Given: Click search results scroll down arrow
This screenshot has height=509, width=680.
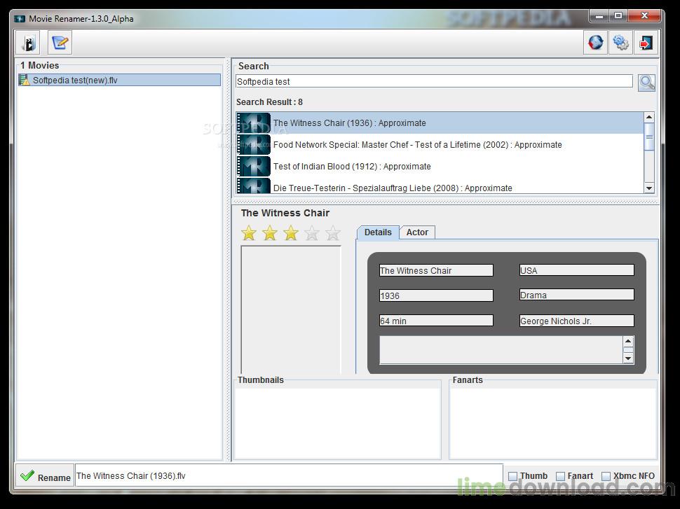Looking at the screenshot, I should click(x=648, y=188).
